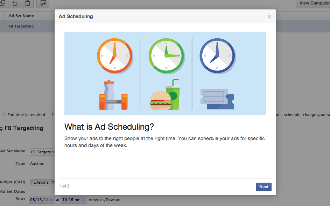Click the start date field 08/13/14
Image resolution: width=330 pixels, height=206 pixels.
coord(39,200)
